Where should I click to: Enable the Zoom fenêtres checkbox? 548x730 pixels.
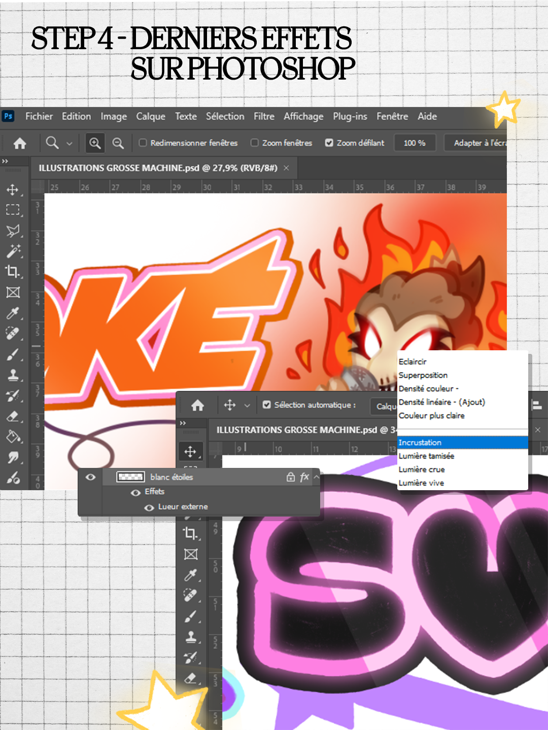coord(254,143)
